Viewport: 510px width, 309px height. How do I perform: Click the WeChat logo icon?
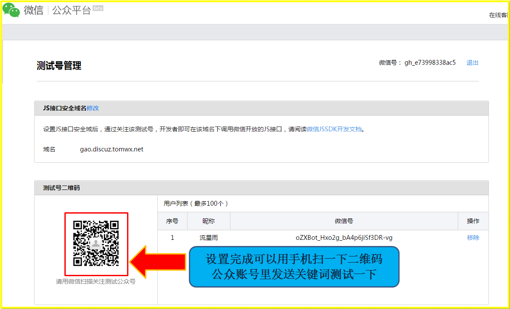click(11, 10)
